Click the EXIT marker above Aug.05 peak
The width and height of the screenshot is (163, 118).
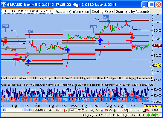point(106,17)
